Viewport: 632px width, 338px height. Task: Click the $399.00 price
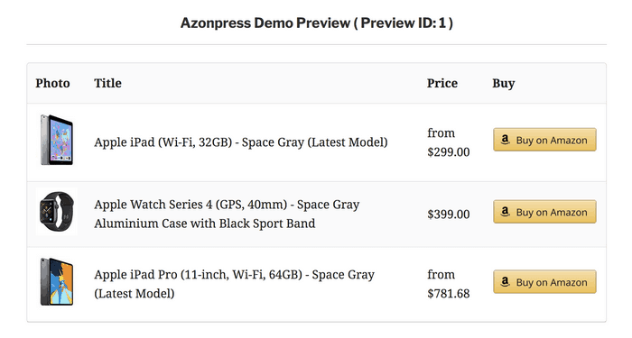coord(449,215)
